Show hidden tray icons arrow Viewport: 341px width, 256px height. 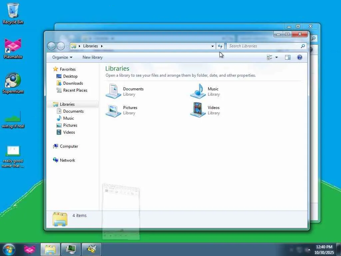[309, 250]
